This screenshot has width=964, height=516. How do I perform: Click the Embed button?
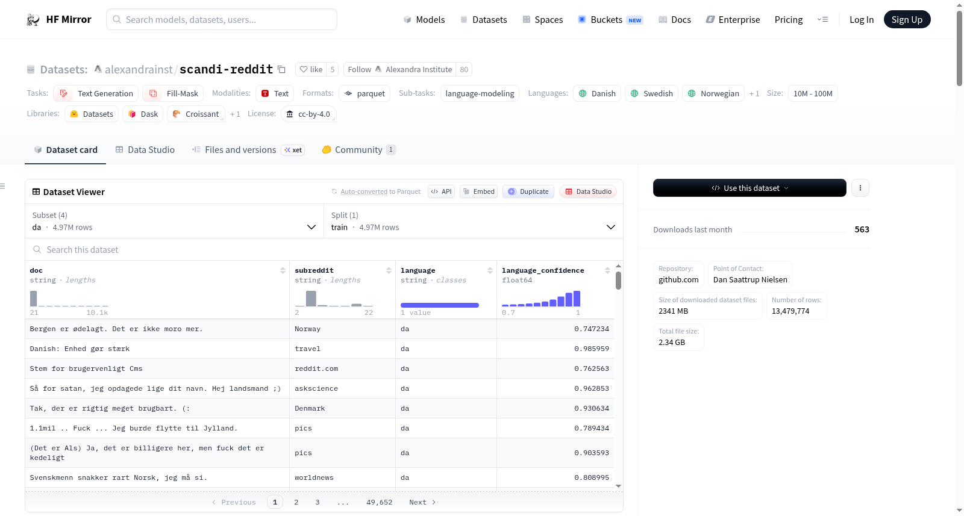479,191
